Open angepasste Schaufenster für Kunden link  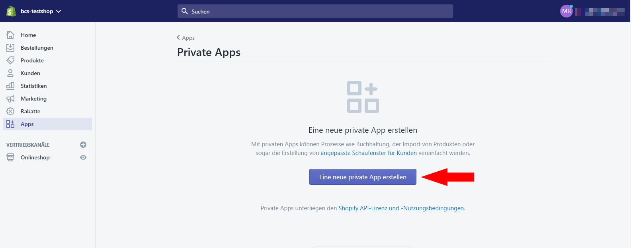click(x=369, y=153)
